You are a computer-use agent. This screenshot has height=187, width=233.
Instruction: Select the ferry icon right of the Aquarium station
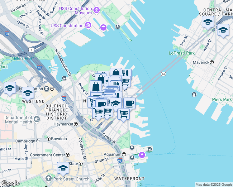pos(132,158)
